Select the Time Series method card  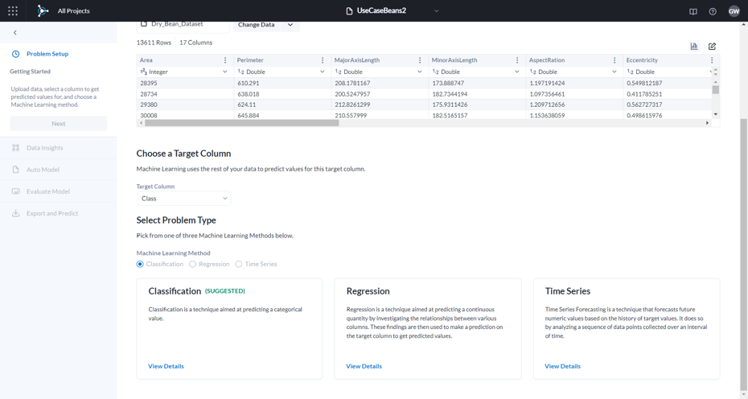click(627, 329)
